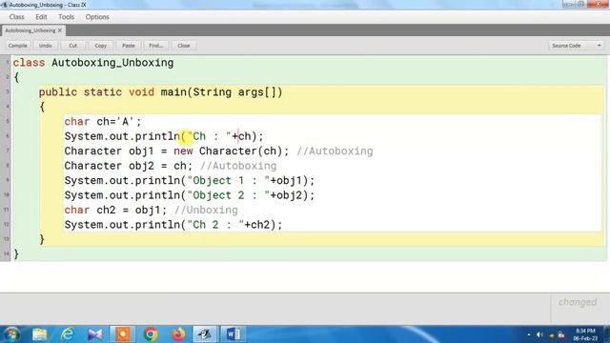Click the 'char ch2 = obj1;' line
The height and width of the screenshot is (343, 610).
115,211
